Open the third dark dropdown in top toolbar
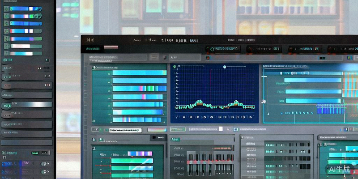The width and height of the screenshot is (358, 179). 305,49
